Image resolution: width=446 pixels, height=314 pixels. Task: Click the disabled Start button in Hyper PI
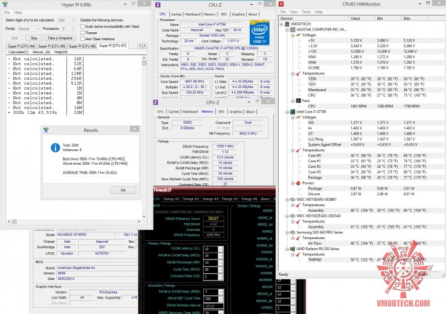click(14, 38)
